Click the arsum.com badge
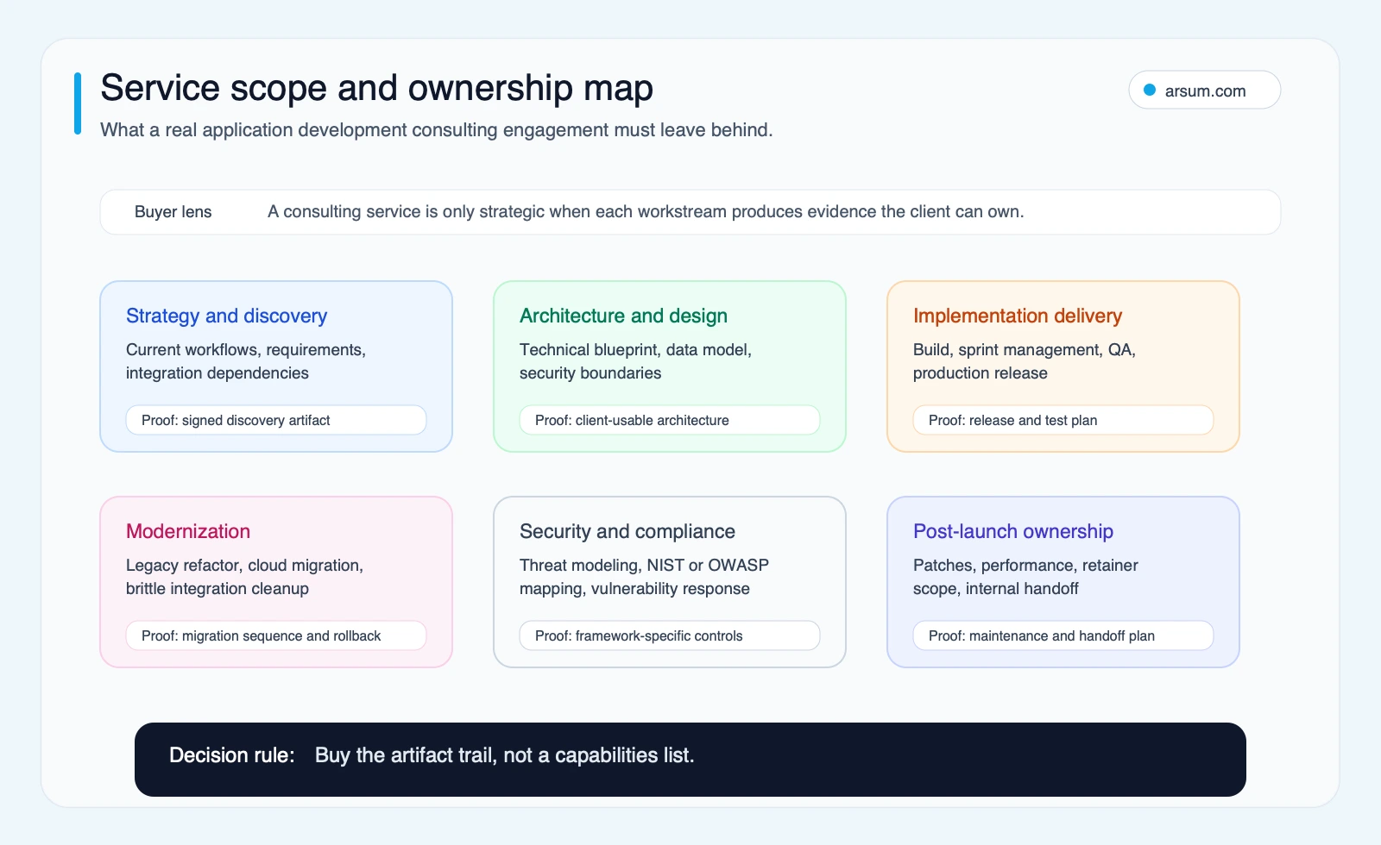This screenshot has width=1381, height=845. click(x=1204, y=90)
